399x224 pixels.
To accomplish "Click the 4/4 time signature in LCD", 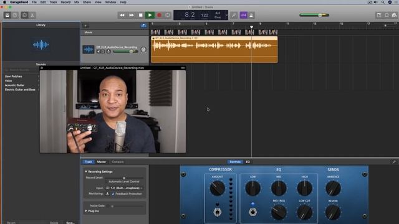I will pyautogui.click(x=218, y=13).
